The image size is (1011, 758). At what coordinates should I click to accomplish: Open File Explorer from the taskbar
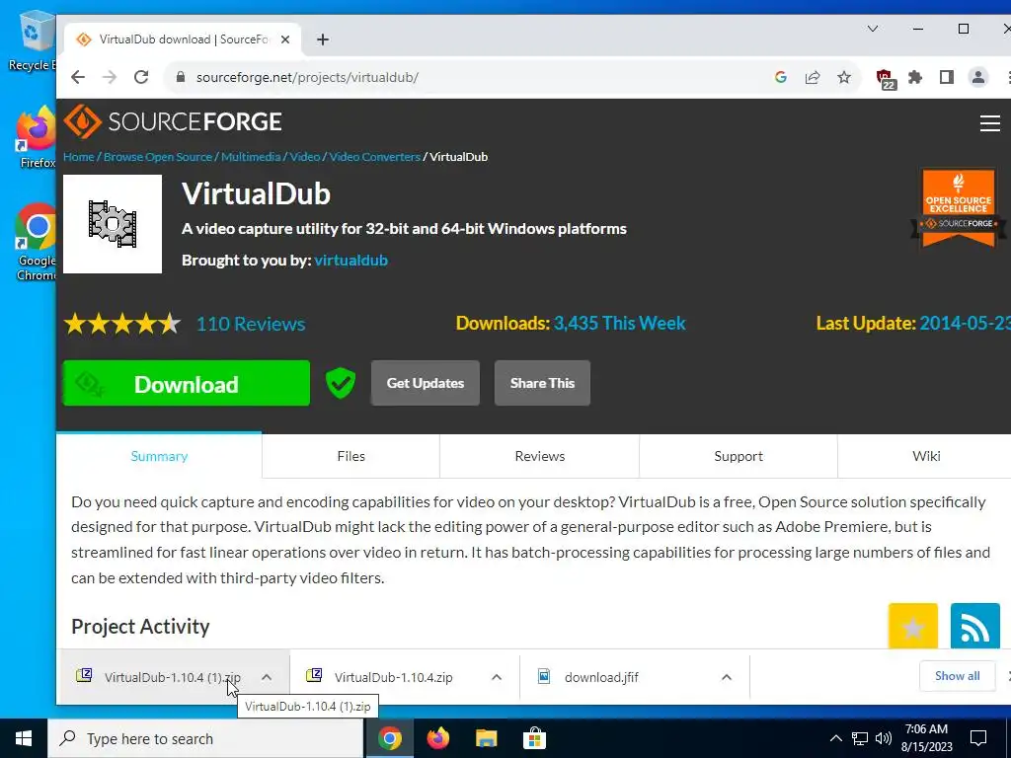486,738
